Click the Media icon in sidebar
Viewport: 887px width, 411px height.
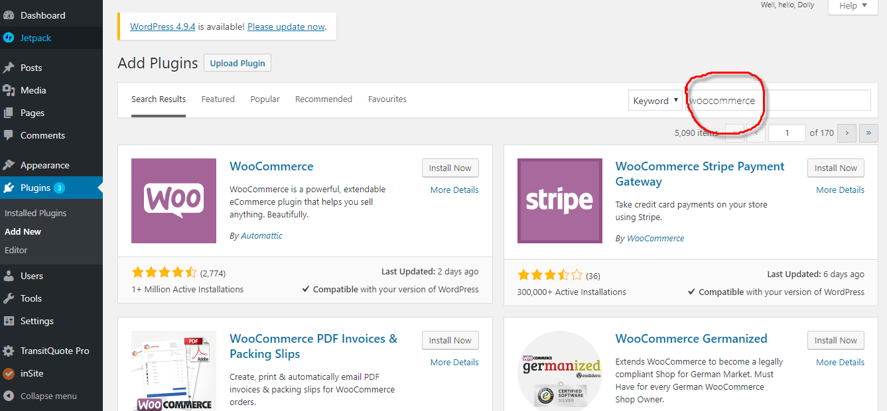click(9, 90)
